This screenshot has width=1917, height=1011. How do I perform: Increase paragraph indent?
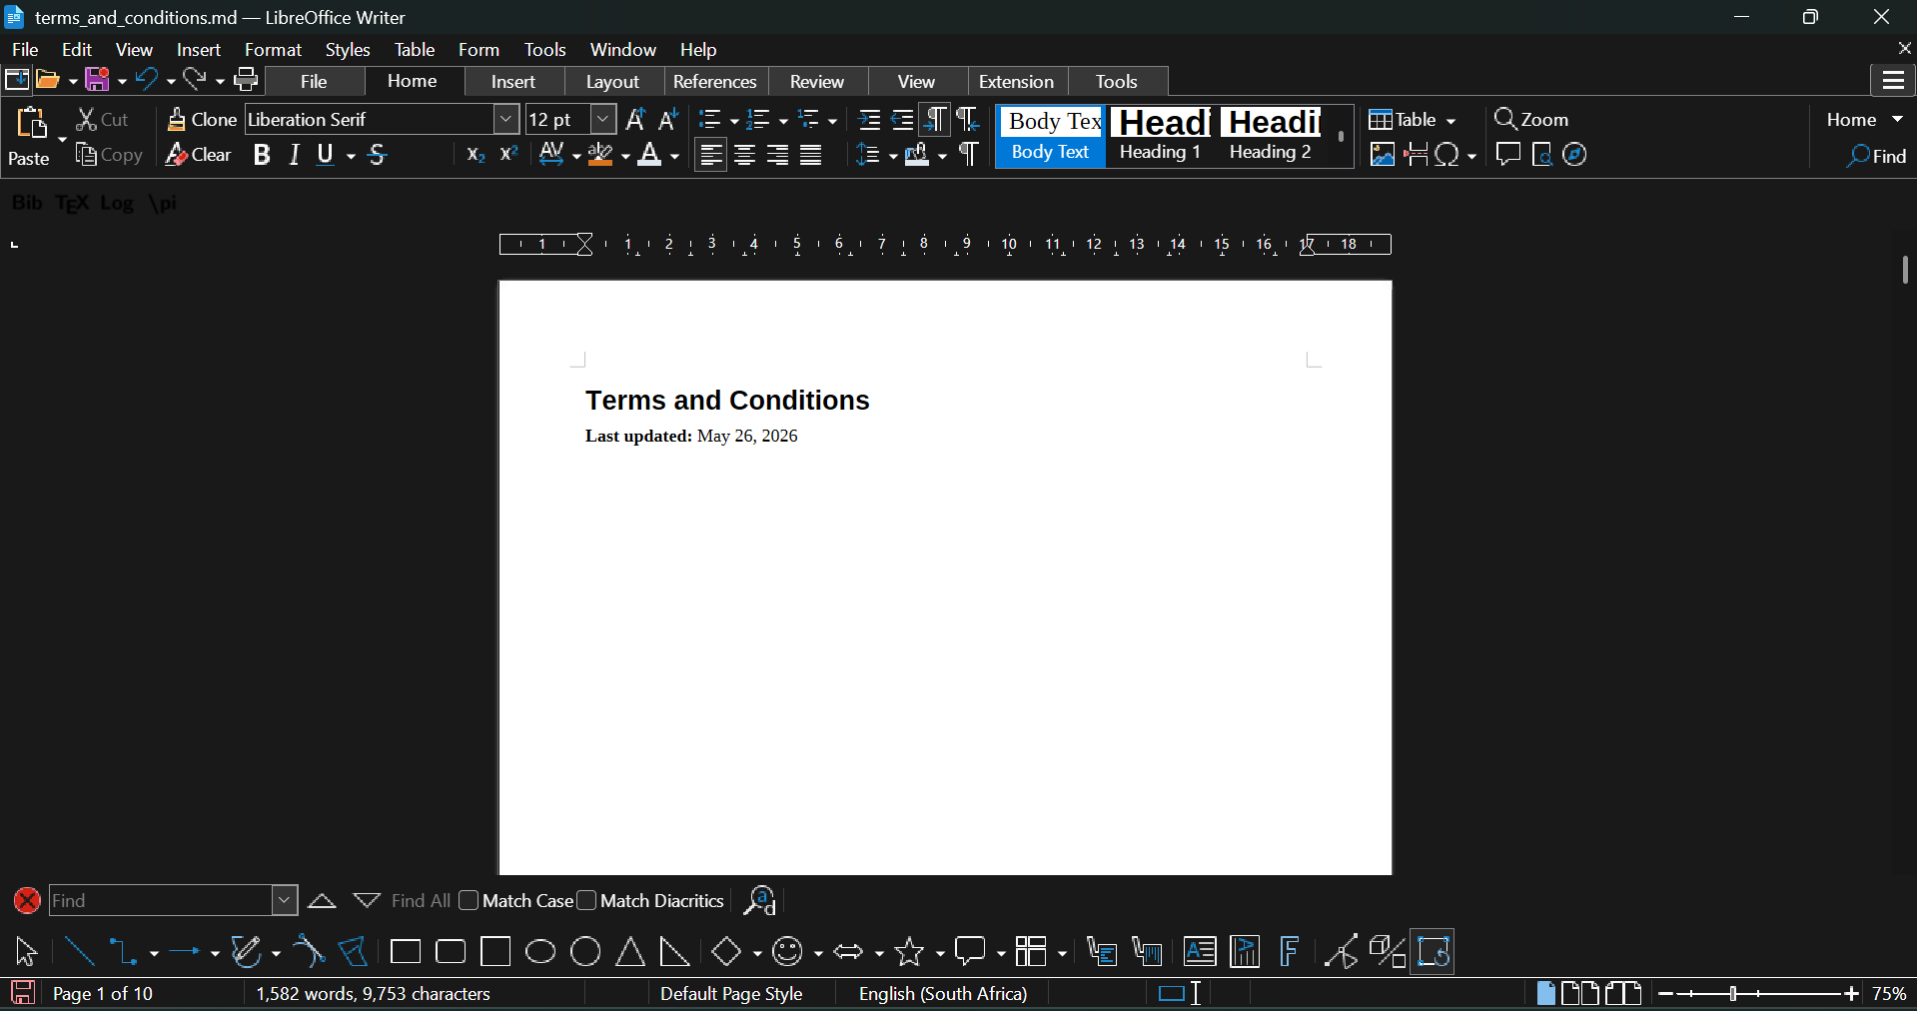point(869,120)
